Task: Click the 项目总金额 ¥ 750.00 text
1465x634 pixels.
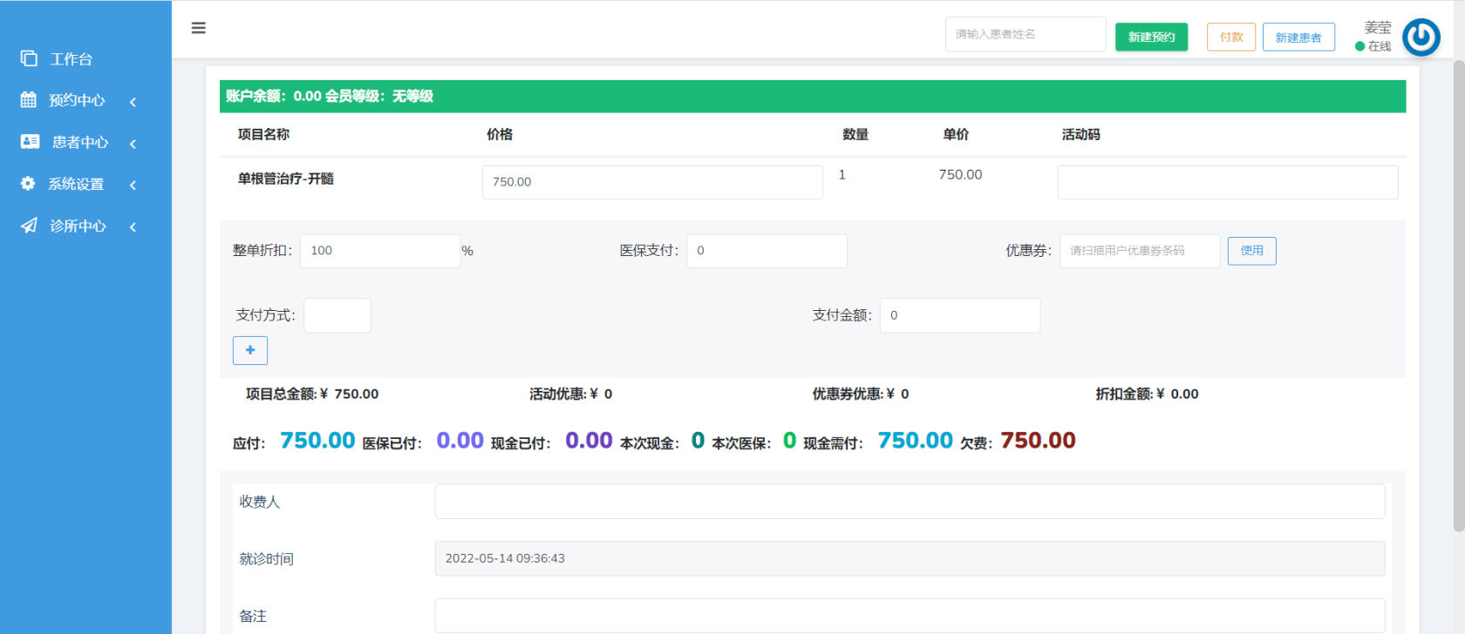Action: click(x=312, y=394)
